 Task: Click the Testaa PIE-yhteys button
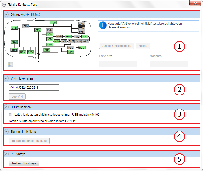pos(24,163)
